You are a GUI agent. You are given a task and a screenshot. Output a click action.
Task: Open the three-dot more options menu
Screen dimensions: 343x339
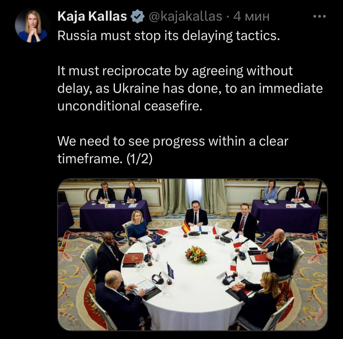point(319,16)
